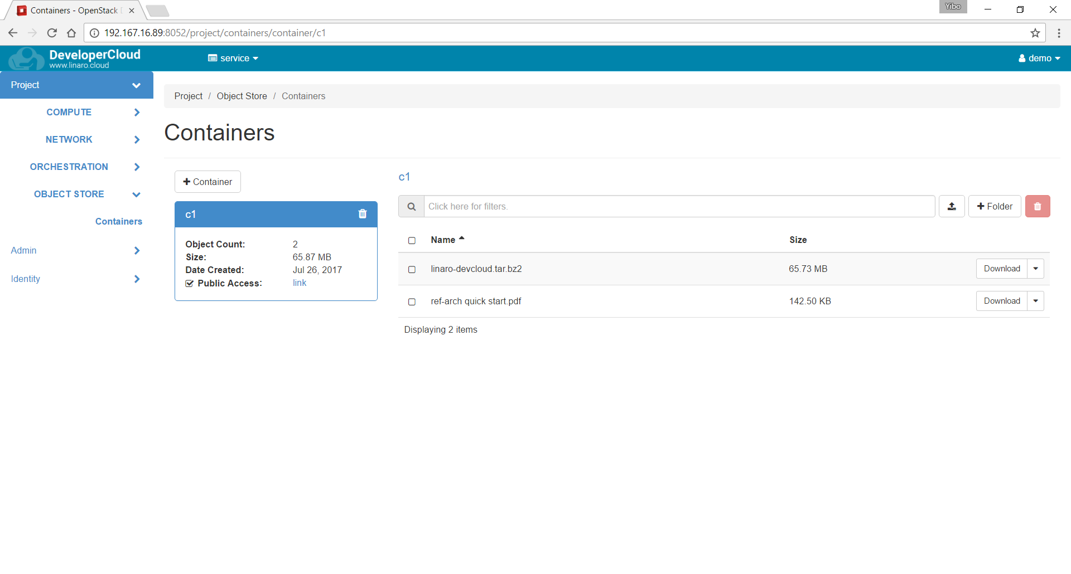Close the Containers - OpenStack tab

pyautogui.click(x=132, y=11)
